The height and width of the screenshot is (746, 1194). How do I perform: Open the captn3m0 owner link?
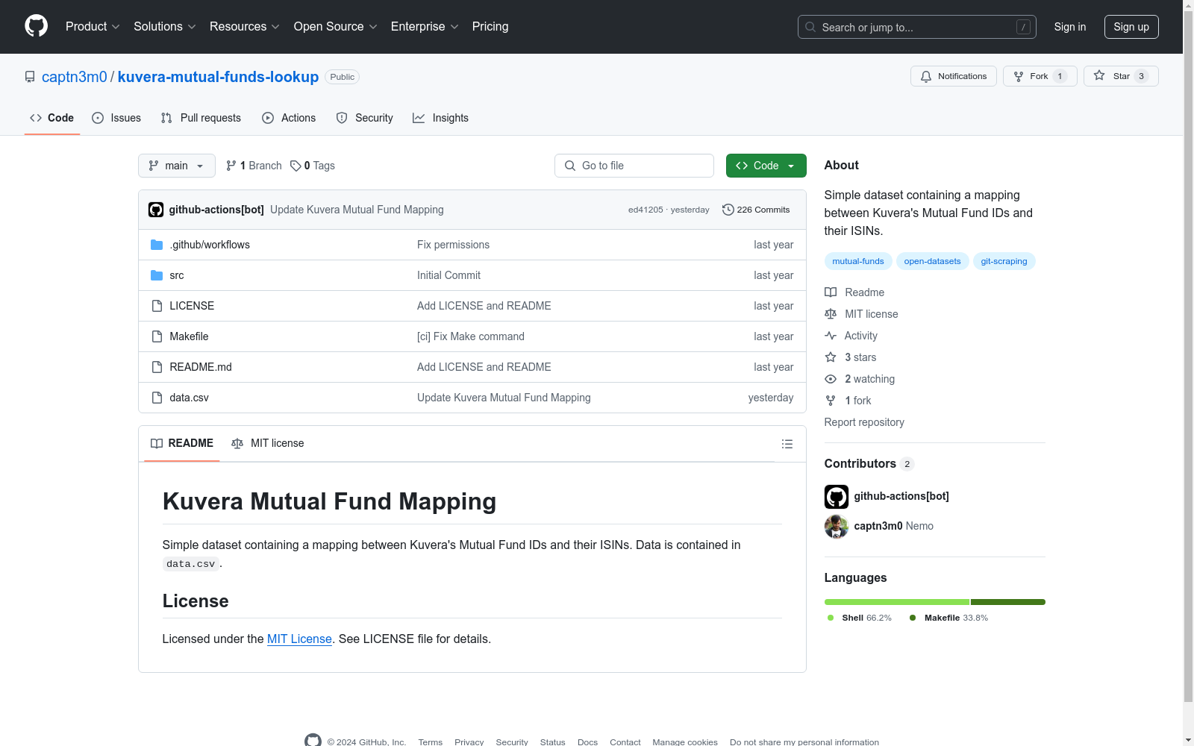pyautogui.click(x=75, y=77)
